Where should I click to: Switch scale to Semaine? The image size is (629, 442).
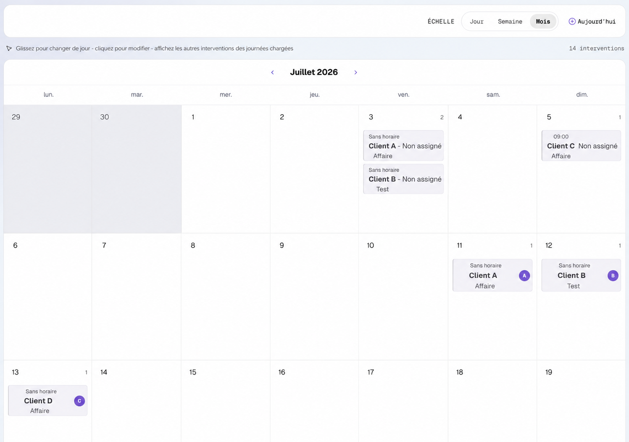[x=510, y=21]
